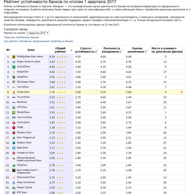Click the Ukreximbank logo icon
191x194 pixels.
pos(14,118)
